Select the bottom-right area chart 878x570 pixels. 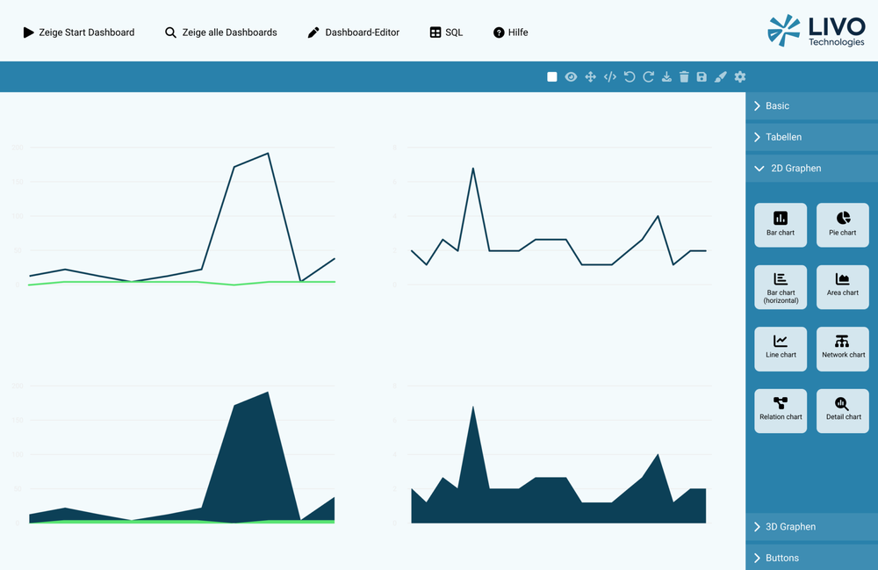coord(552,455)
